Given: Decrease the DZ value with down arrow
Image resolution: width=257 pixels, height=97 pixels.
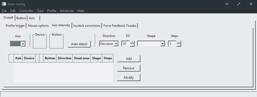Looking at the screenshot, I should 132,45.
